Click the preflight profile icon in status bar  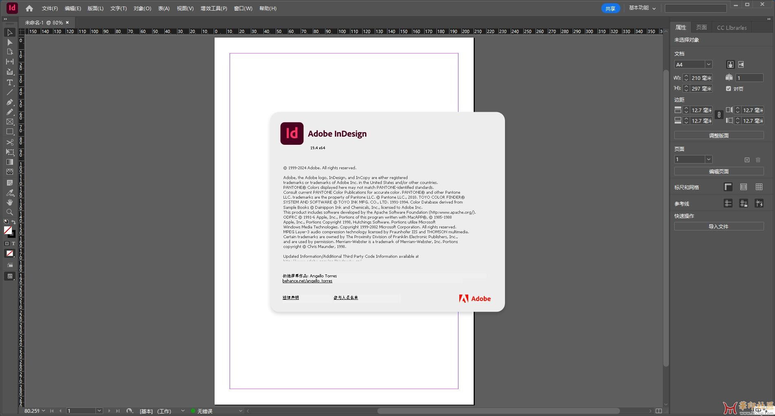130,411
